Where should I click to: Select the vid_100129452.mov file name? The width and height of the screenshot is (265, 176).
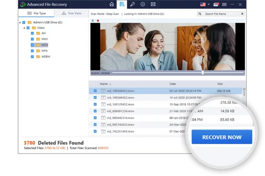point(120,104)
